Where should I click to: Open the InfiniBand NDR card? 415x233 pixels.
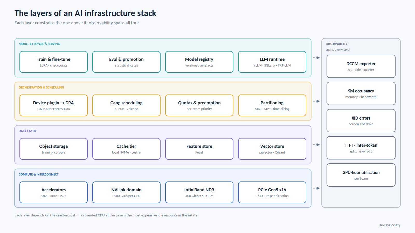tap(199, 192)
